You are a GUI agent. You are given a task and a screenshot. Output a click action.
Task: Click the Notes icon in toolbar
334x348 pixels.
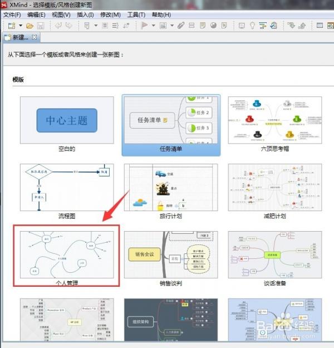coord(203,26)
